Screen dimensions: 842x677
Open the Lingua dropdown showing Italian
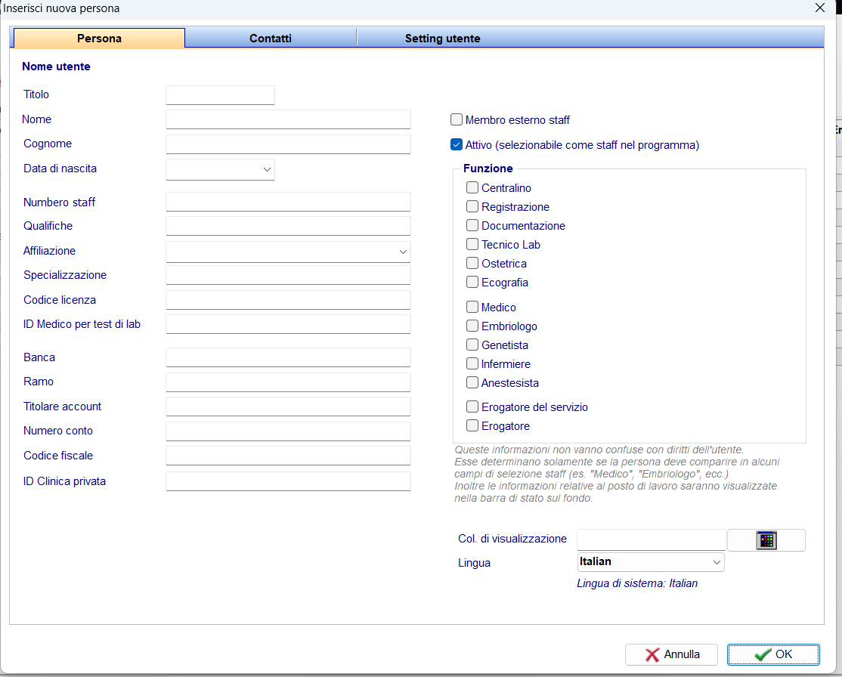coord(650,562)
